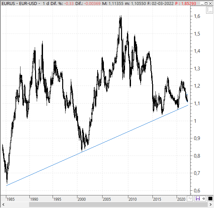
Task: Click the red Dif. % -0,33 value
Action: (x=69, y=3)
